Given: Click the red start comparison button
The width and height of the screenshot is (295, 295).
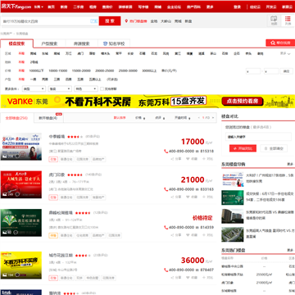Looking at the screenshot, I should [x=243, y=148].
